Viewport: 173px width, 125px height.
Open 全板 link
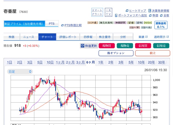[x=164, y=15]
